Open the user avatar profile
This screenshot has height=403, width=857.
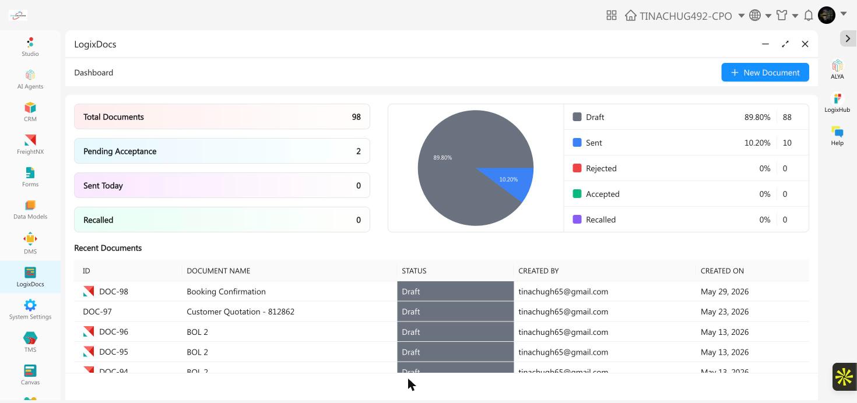click(827, 15)
